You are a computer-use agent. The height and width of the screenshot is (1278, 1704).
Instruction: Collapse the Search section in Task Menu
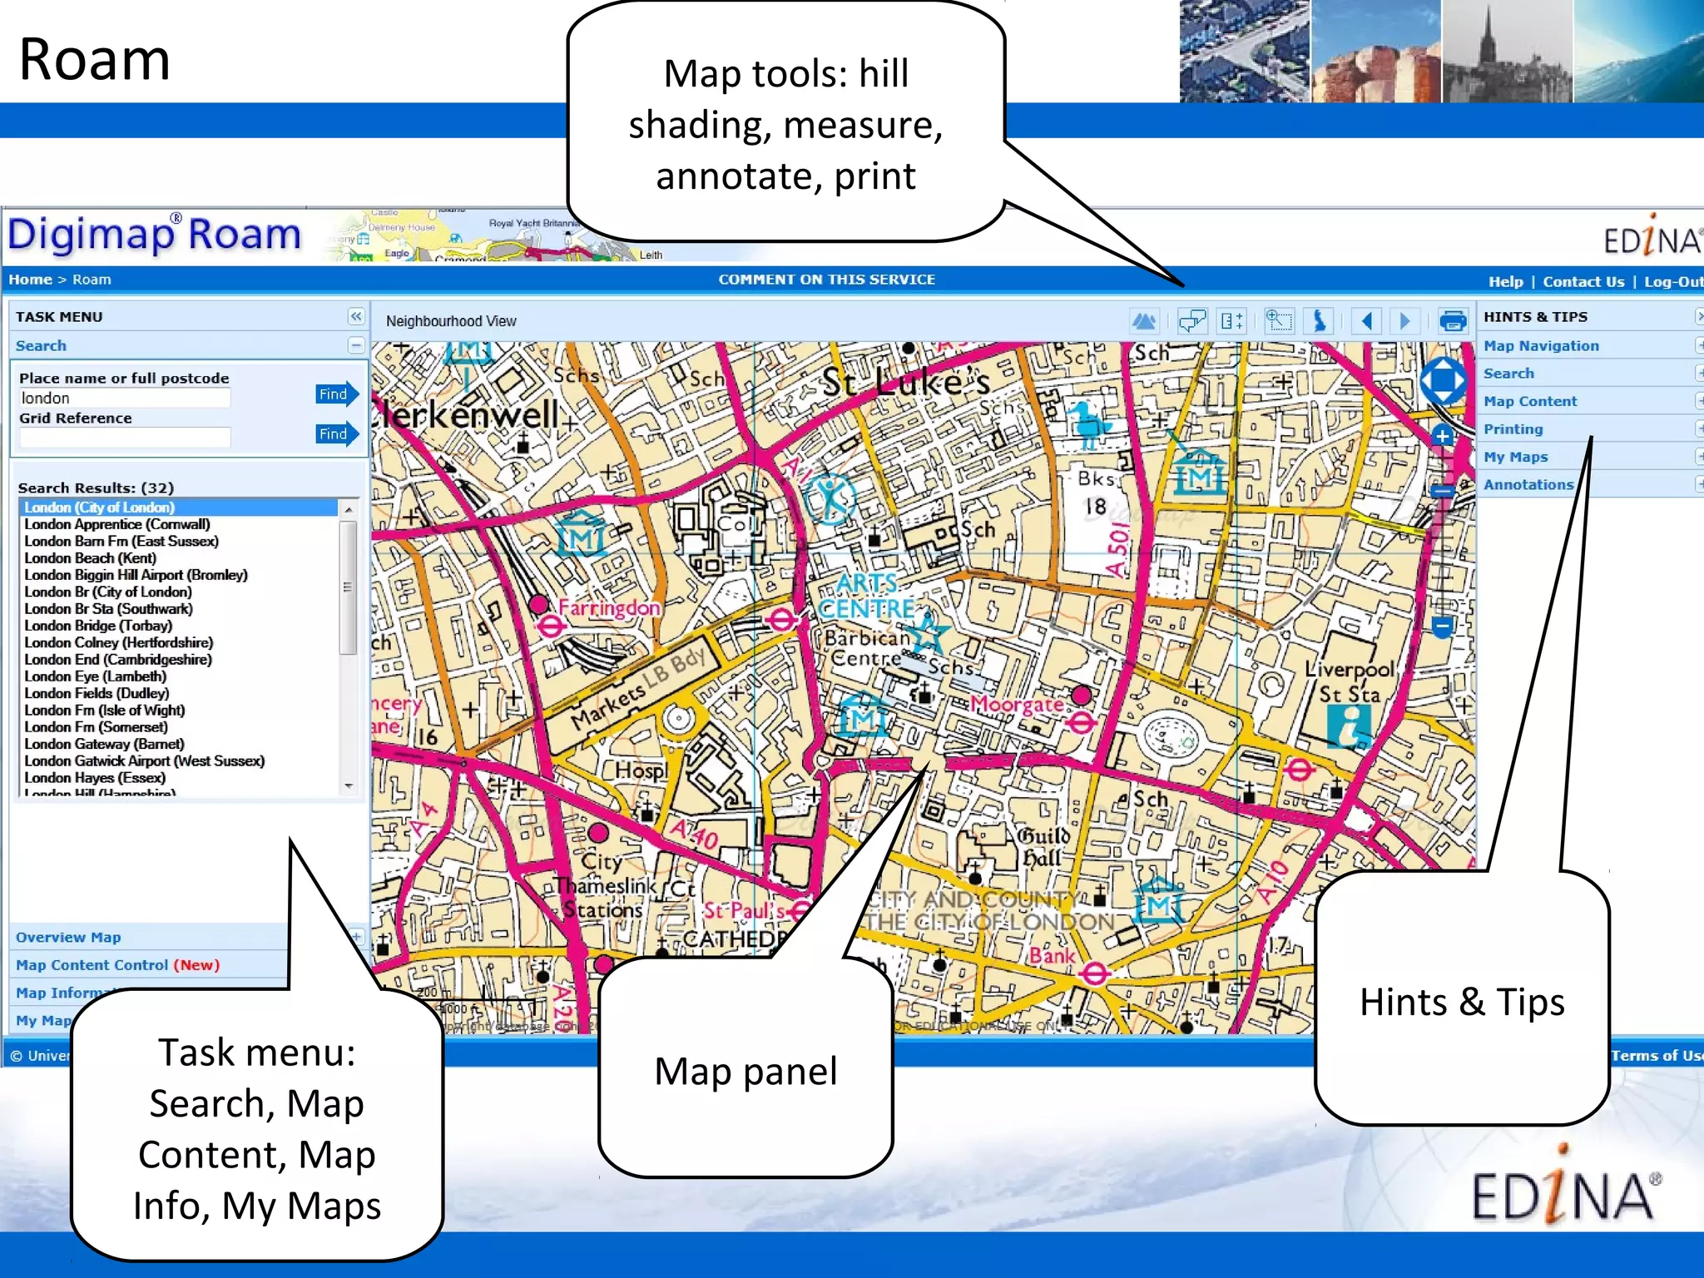pyautogui.click(x=356, y=345)
